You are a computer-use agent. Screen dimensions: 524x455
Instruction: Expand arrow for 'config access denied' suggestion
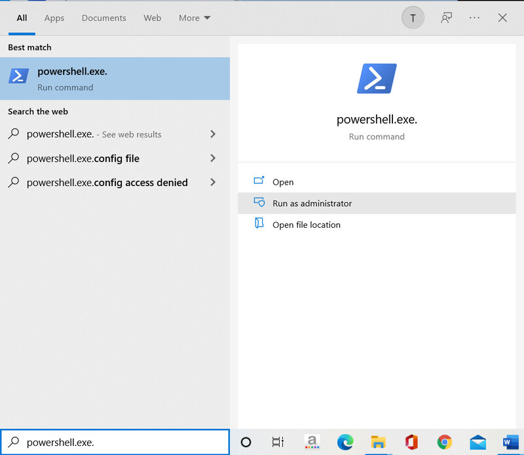click(x=213, y=183)
